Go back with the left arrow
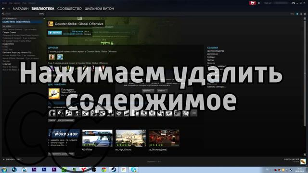Viewport: 308px width, 173px height. [x=3, y=9]
